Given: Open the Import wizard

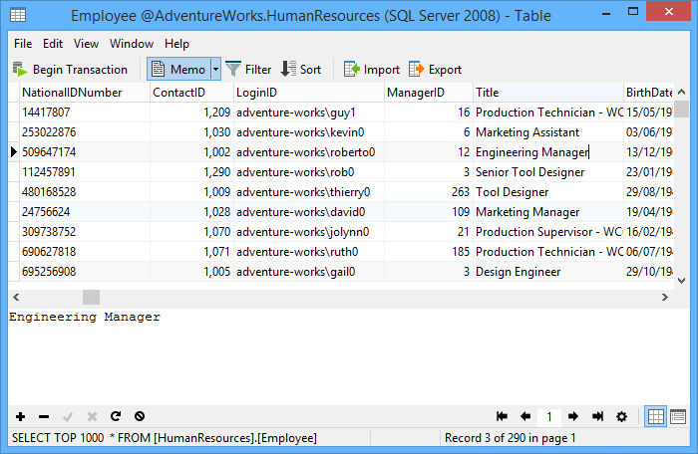Looking at the screenshot, I should click(x=372, y=70).
